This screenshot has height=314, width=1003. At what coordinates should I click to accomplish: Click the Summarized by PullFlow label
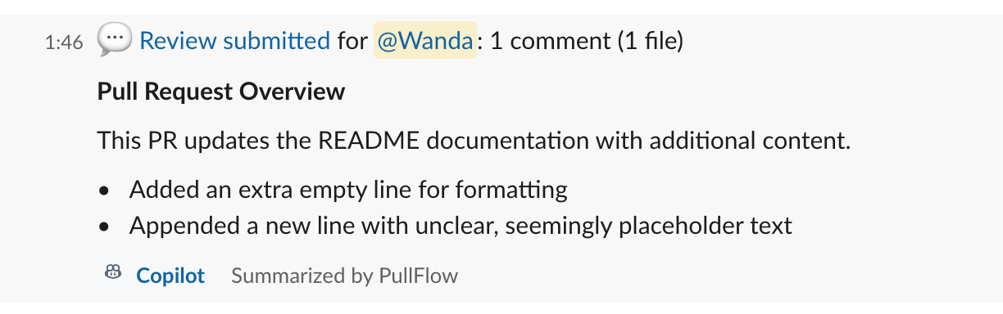pos(344,276)
